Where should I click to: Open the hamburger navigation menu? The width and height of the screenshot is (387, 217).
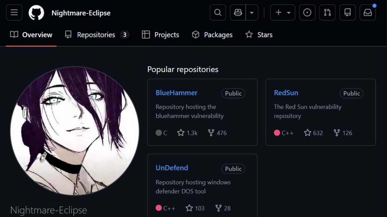coord(14,13)
